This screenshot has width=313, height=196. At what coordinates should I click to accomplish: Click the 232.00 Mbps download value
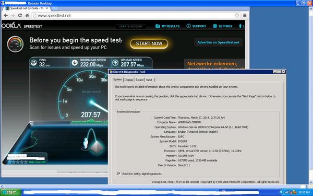coord(92,64)
